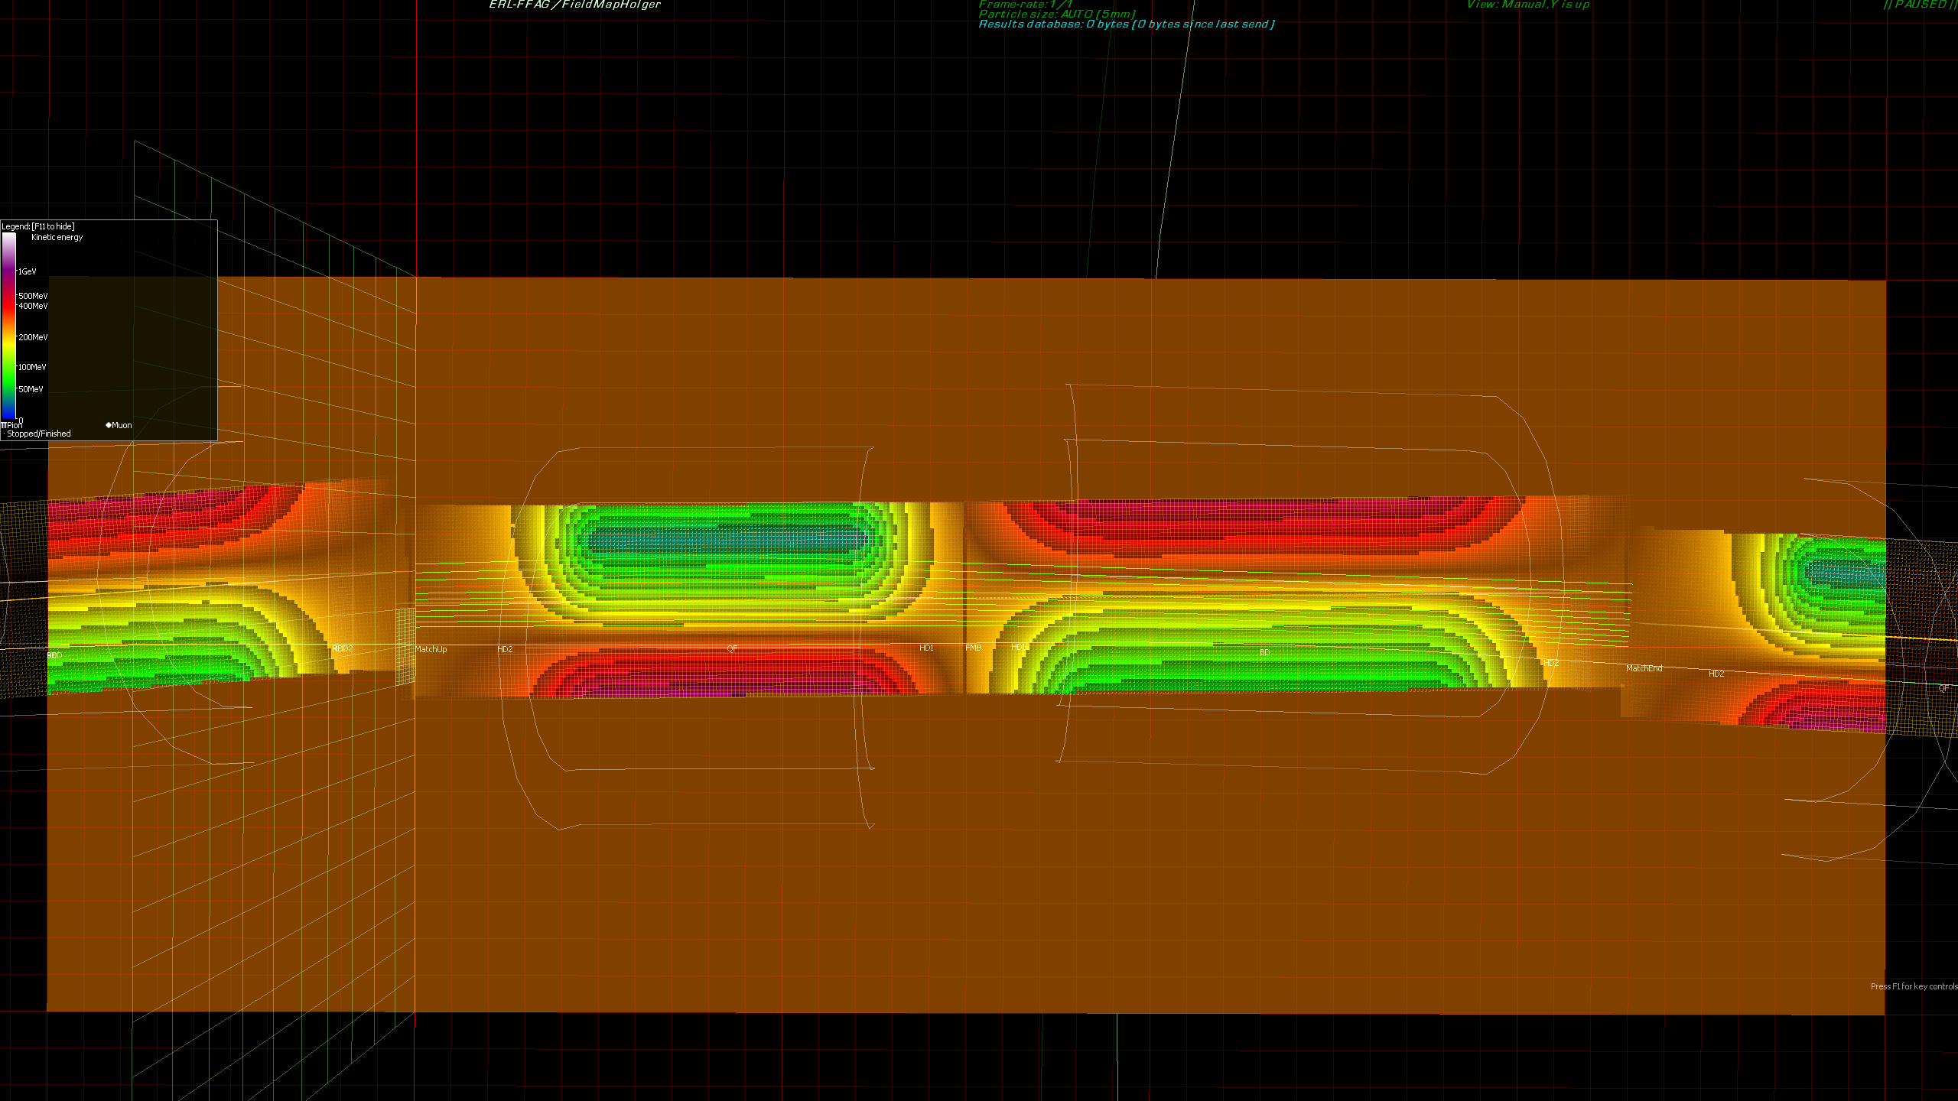Click the 200MeV label on legend scale
Viewport: 1958px width, 1101px height.
coord(33,337)
